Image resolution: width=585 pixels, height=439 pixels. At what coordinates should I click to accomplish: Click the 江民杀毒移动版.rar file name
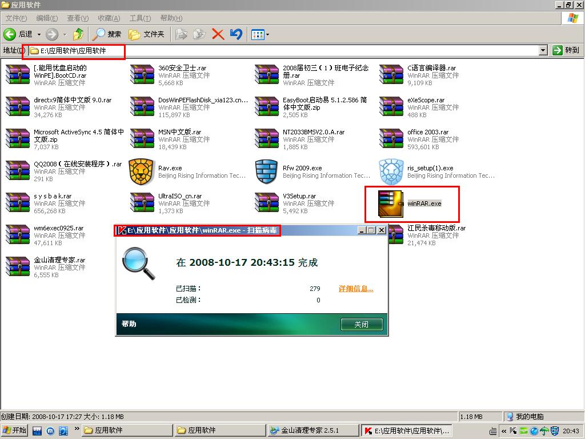(x=436, y=228)
